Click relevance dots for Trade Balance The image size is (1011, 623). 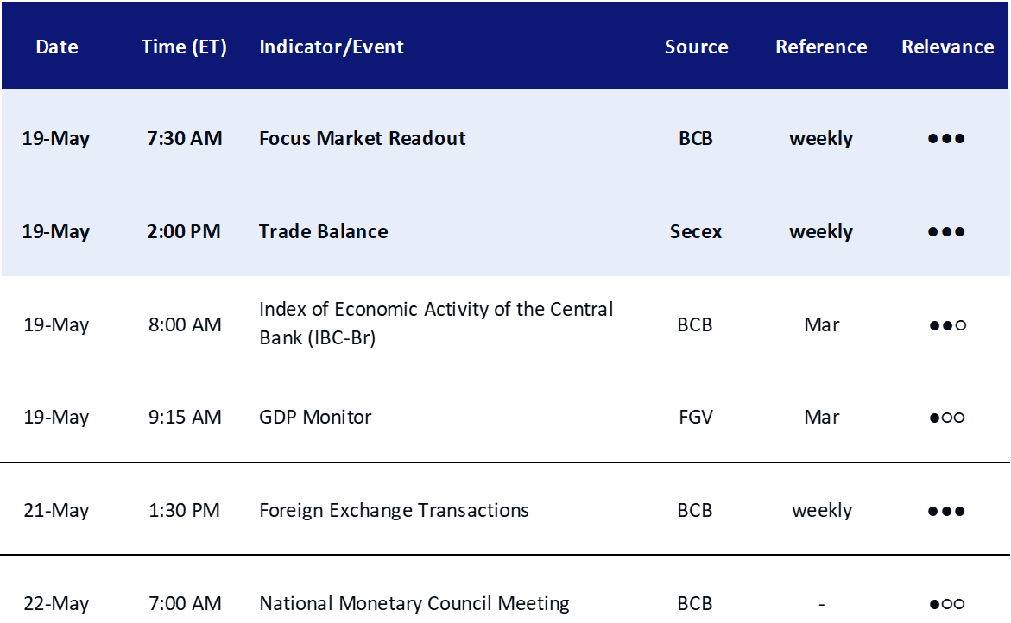(946, 232)
